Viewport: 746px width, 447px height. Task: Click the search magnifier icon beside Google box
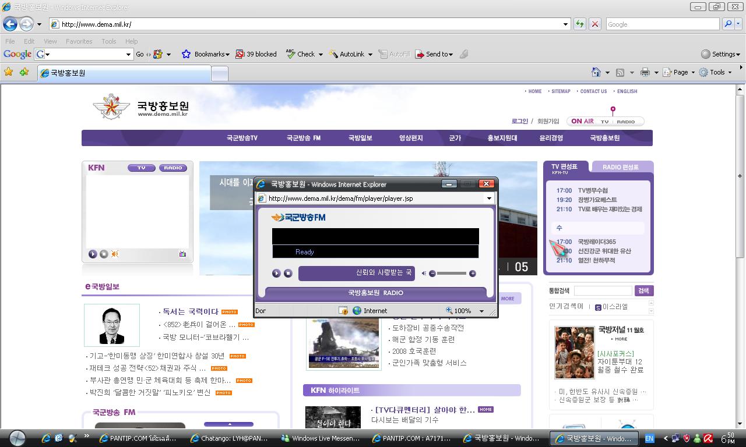[x=727, y=24]
